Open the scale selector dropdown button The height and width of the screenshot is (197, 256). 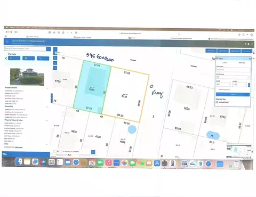tap(93, 152)
